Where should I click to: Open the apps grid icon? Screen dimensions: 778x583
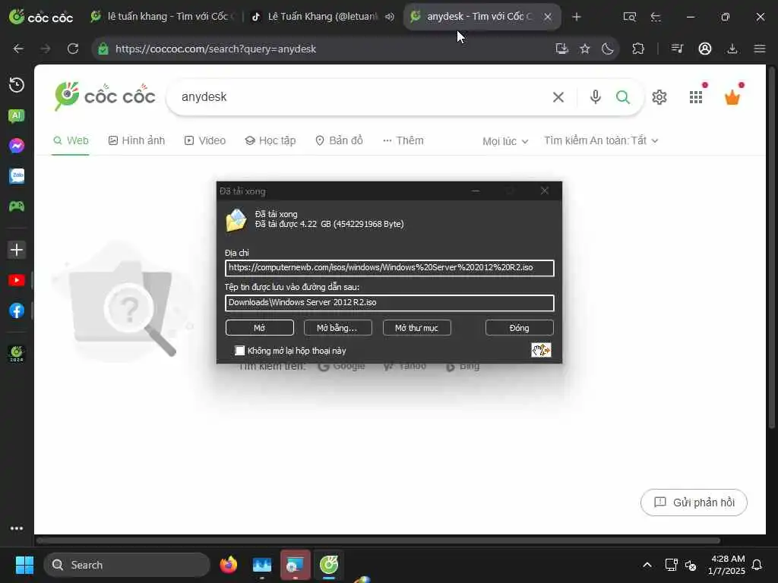pyautogui.click(x=696, y=97)
